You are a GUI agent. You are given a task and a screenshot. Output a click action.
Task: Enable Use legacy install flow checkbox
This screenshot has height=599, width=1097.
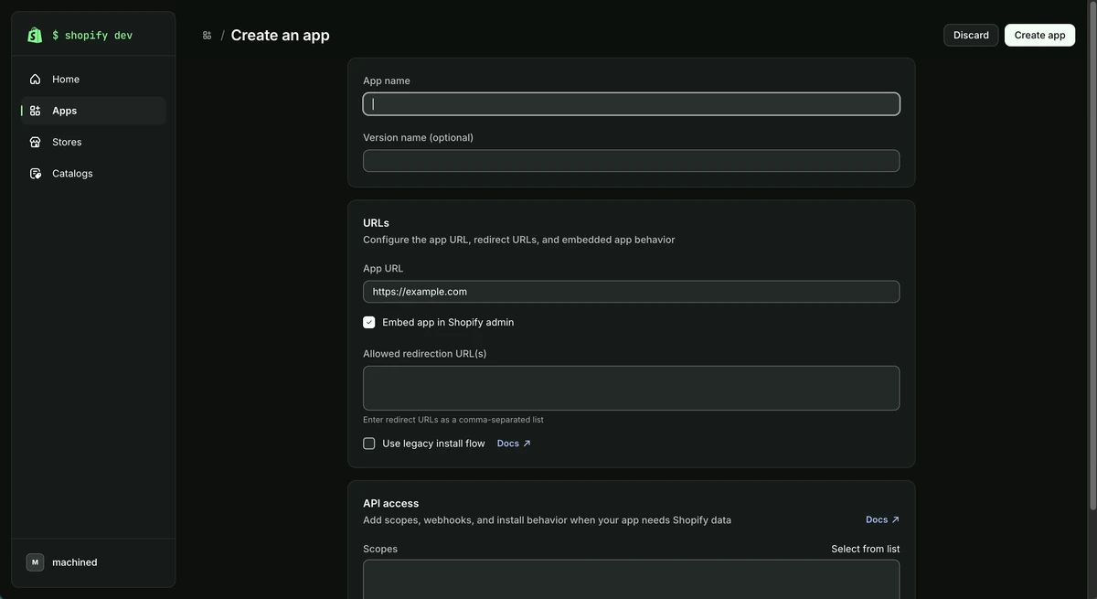click(x=369, y=444)
